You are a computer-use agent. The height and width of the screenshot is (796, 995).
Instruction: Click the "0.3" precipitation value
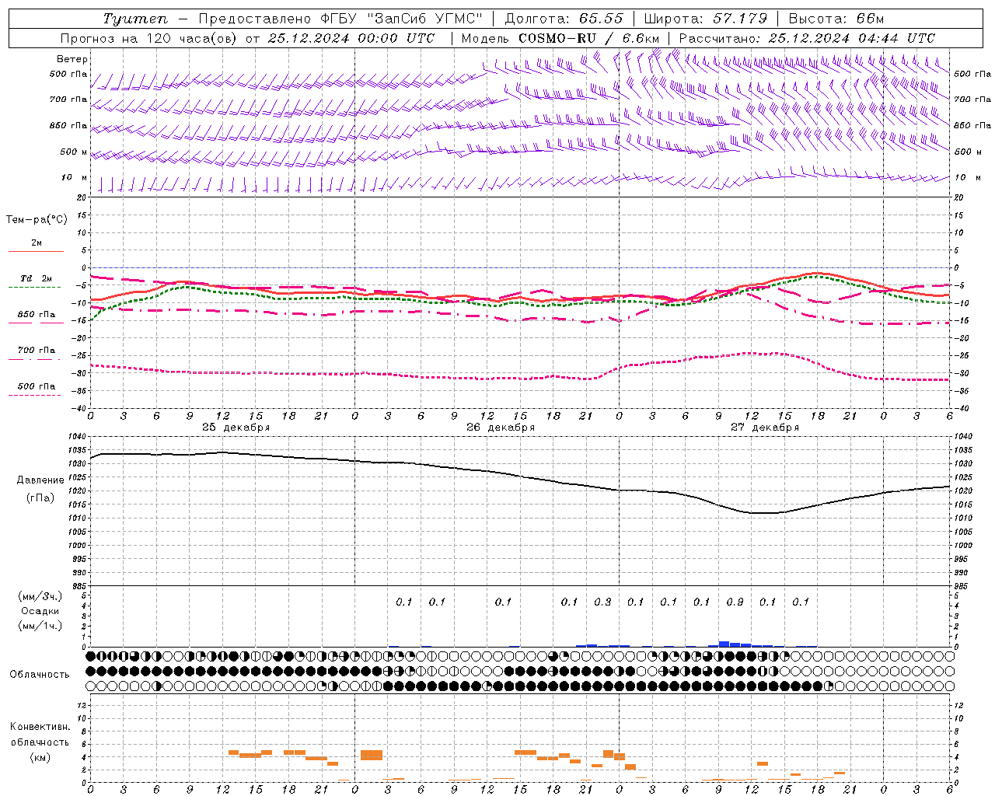602,602
